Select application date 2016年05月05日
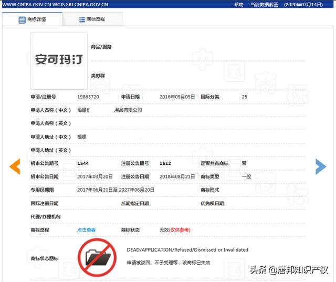Image resolution: width=336 pixels, height=282 pixels. (177, 97)
